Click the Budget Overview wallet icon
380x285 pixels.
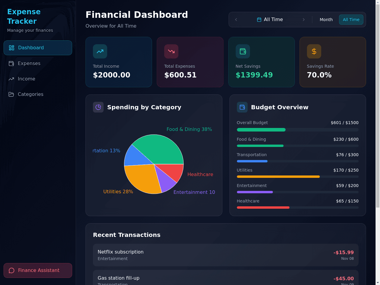(242, 107)
